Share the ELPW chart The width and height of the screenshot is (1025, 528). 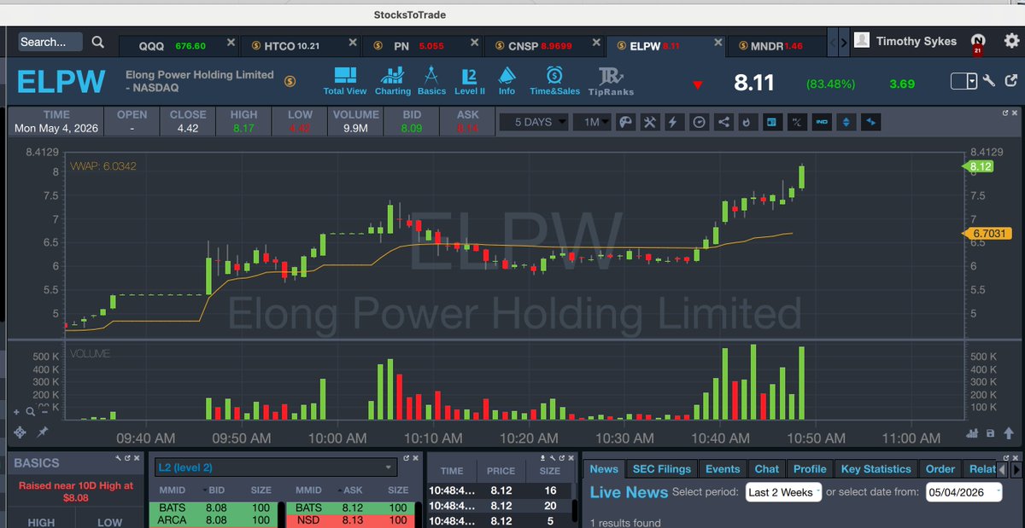[723, 122]
